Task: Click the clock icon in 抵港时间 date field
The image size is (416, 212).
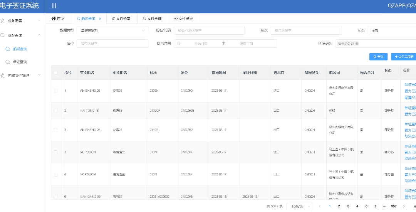Action: tap(179, 44)
